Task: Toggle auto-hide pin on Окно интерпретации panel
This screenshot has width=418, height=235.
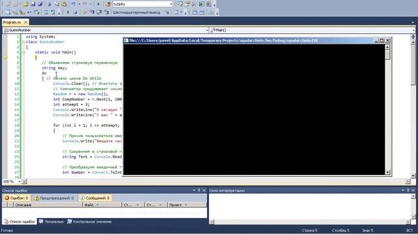Action: coord(408,190)
